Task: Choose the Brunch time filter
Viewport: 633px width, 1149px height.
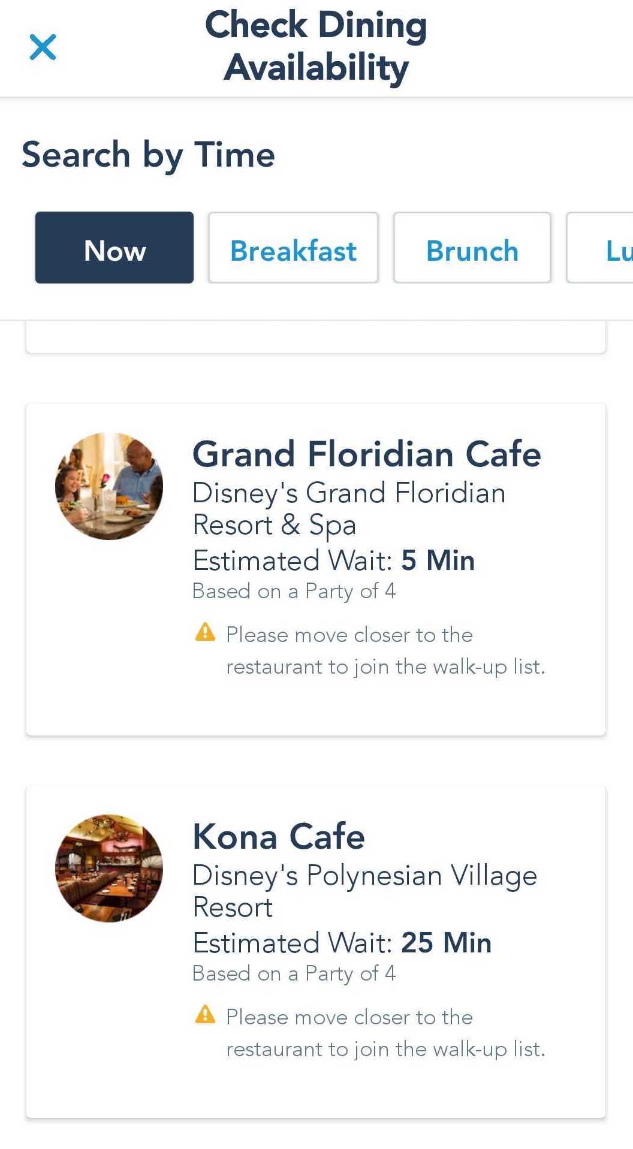Action: pos(472,248)
